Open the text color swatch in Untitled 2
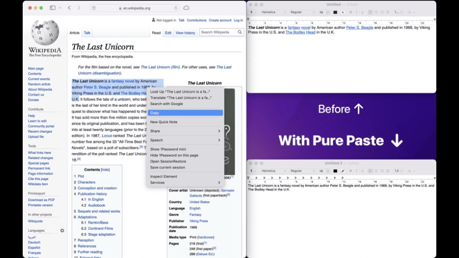Screen dimensions: 459x258 click(x=335, y=171)
